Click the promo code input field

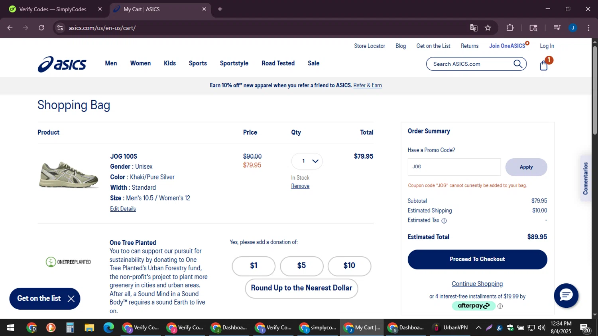[x=454, y=167]
